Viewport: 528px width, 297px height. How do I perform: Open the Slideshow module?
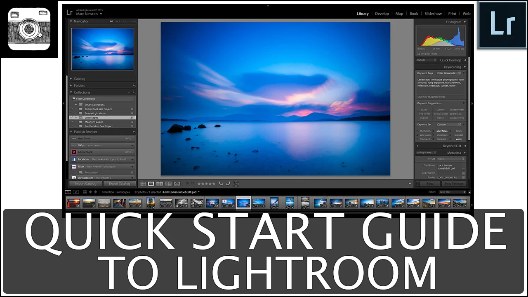point(433,14)
